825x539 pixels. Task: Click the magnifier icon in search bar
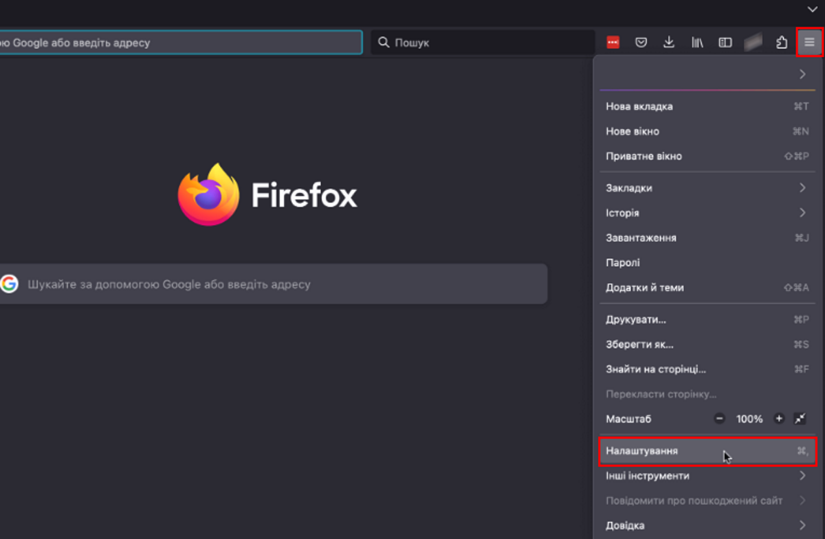coord(384,43)
